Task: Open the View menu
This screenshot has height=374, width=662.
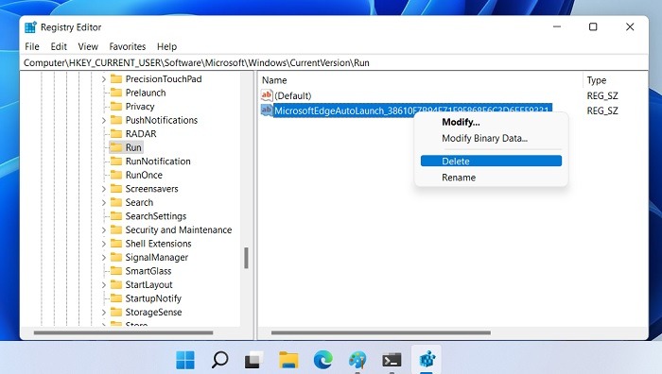Action: click(x=88, y=46)
